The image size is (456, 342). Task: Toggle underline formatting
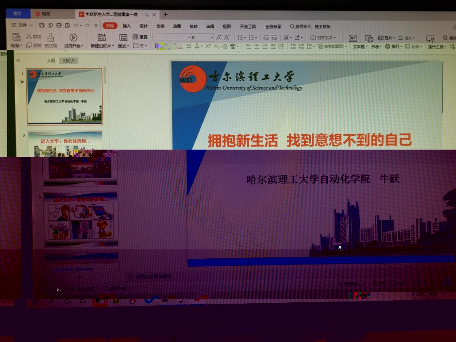180,46
